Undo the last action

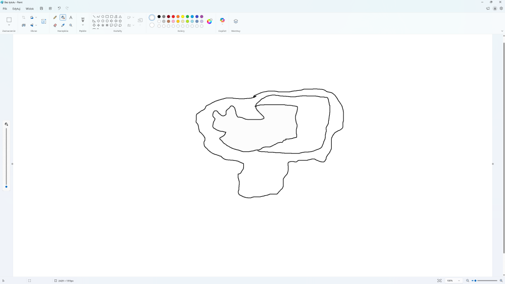tap(59, 9)
